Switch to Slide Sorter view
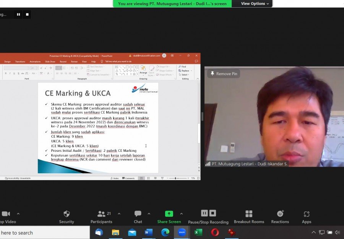This screenshot has height=239, width=344. click(x=149, y=178)
